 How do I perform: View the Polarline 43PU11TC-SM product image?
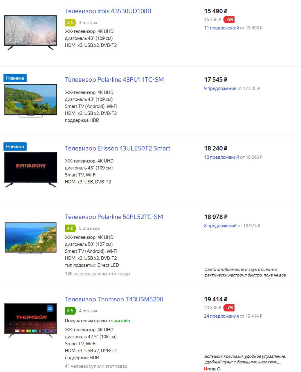coord(30,101)
